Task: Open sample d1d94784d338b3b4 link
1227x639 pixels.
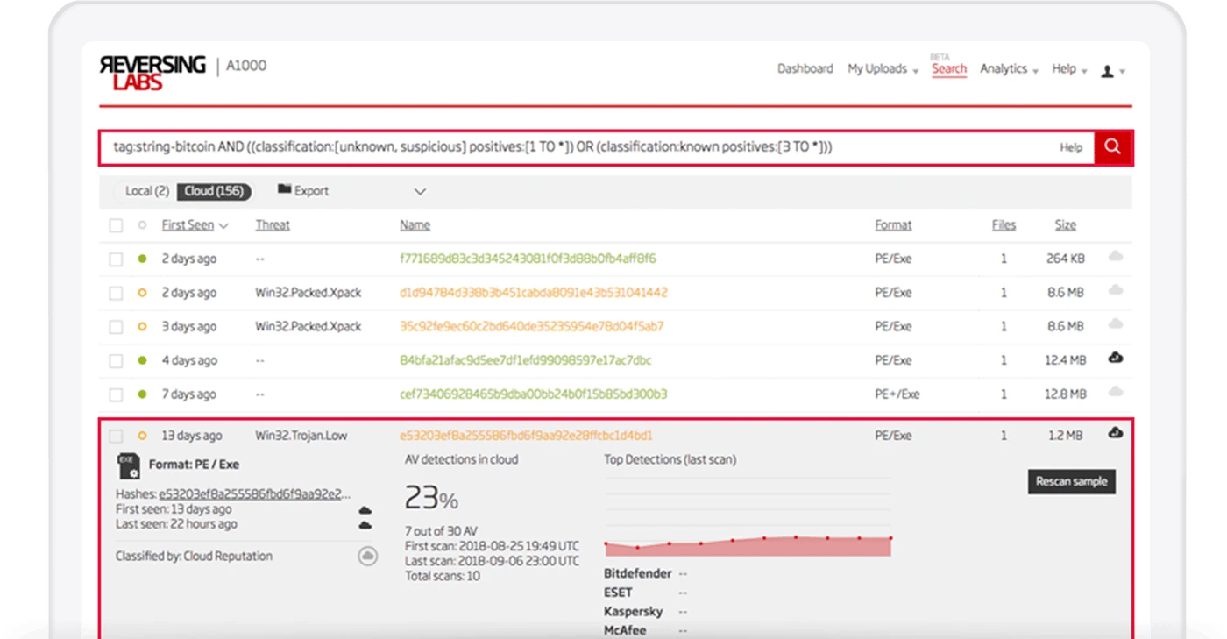Action: click(534, 292)
